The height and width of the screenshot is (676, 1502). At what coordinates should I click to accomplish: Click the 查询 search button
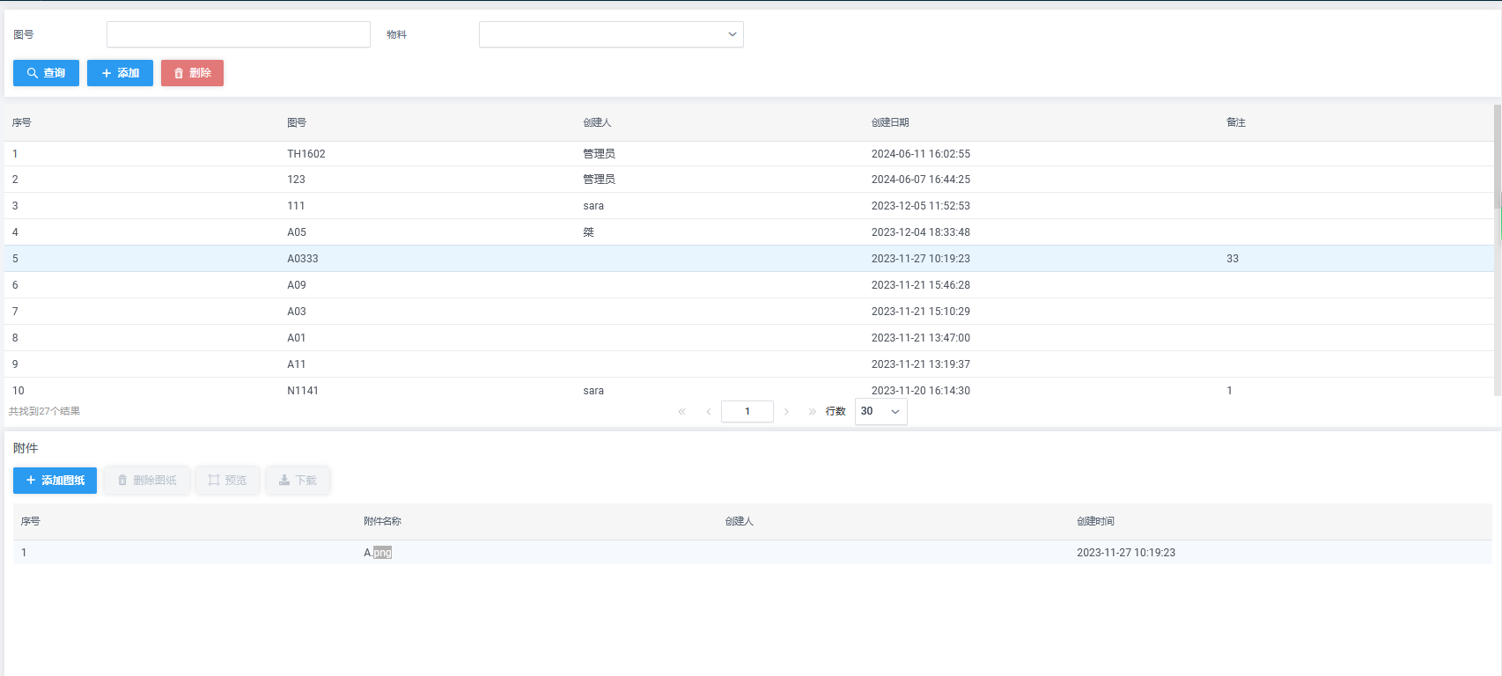tap(46, 73)
